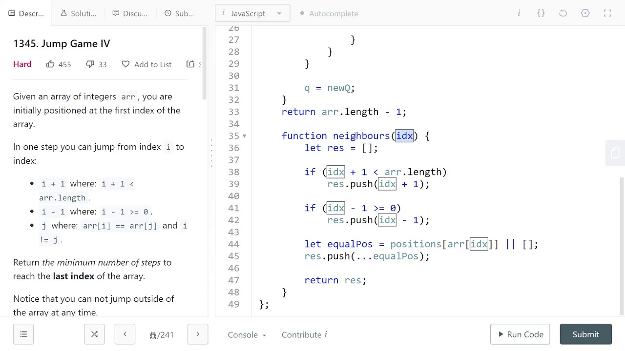Click the panel divider drag handle
Image resolution: width=625 pixels, height=351 pixels.
click(211, 154)
